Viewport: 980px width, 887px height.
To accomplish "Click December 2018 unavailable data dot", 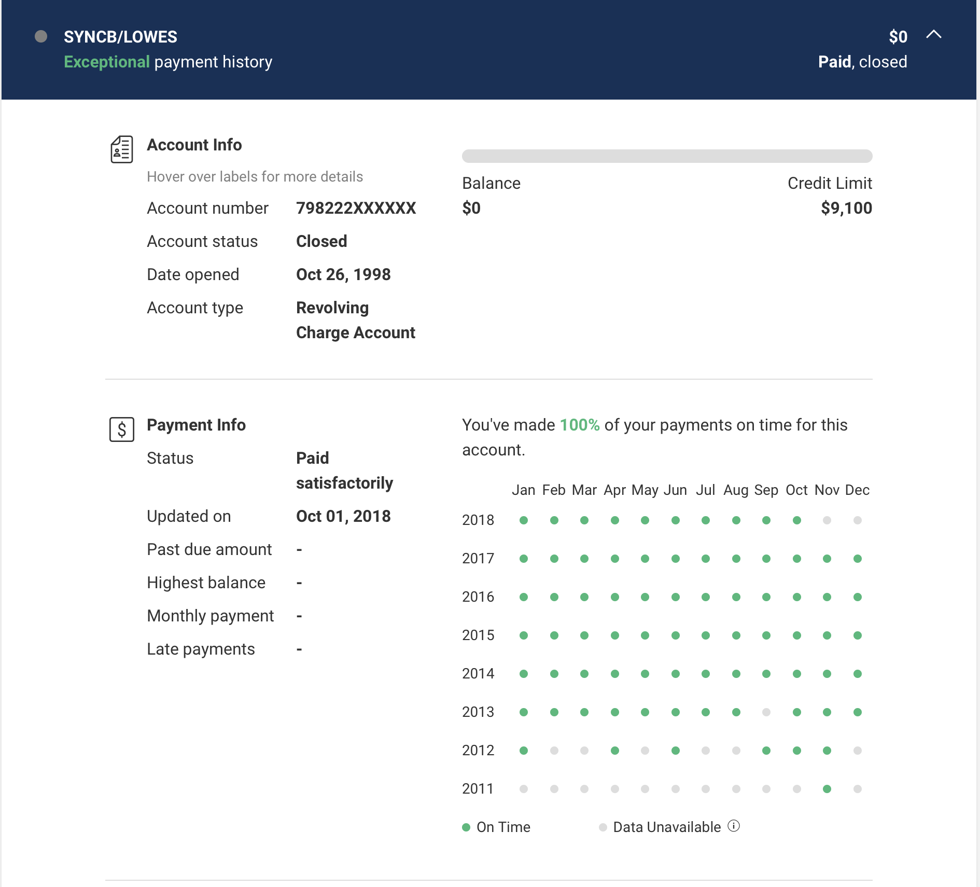I will [858, 520].
